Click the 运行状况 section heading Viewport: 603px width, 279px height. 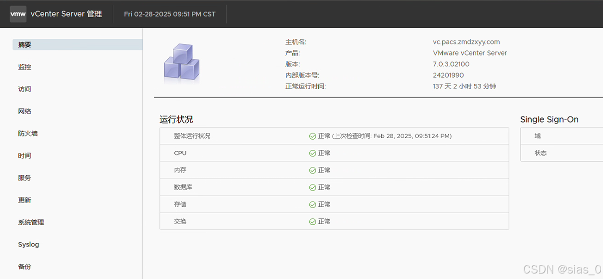[176, 119]
